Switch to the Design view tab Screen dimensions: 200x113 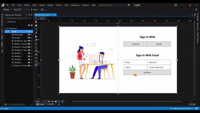click(40, 104)
